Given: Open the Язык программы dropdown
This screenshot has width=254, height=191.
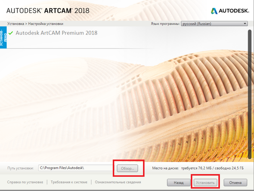Looking at the screenshot, I should click(214, 24).
